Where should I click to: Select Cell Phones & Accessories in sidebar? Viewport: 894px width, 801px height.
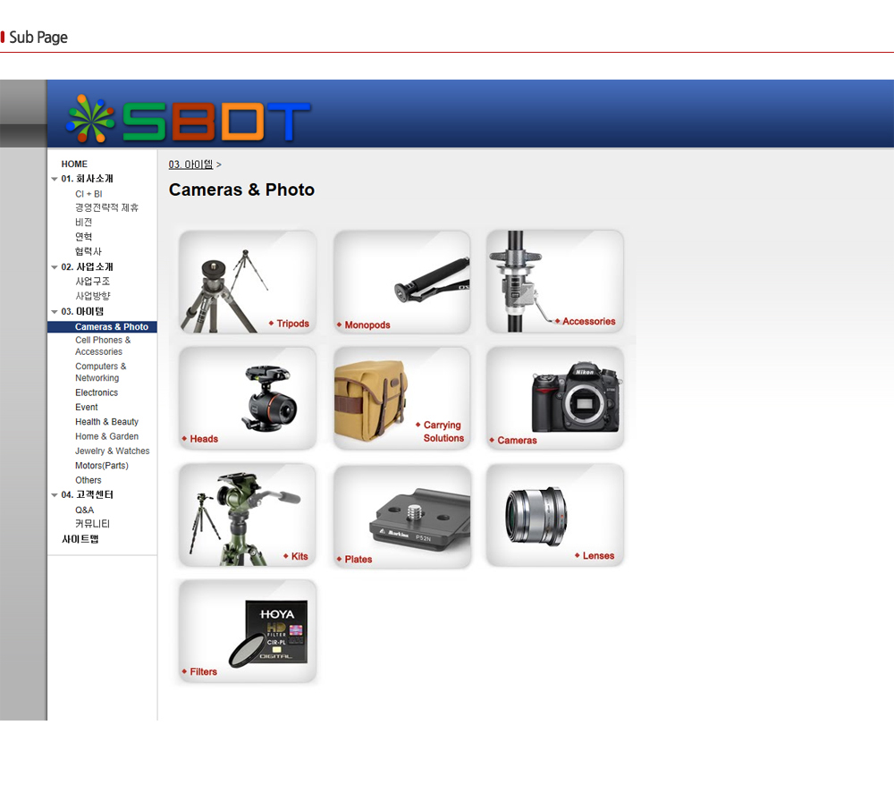point(103,346)
